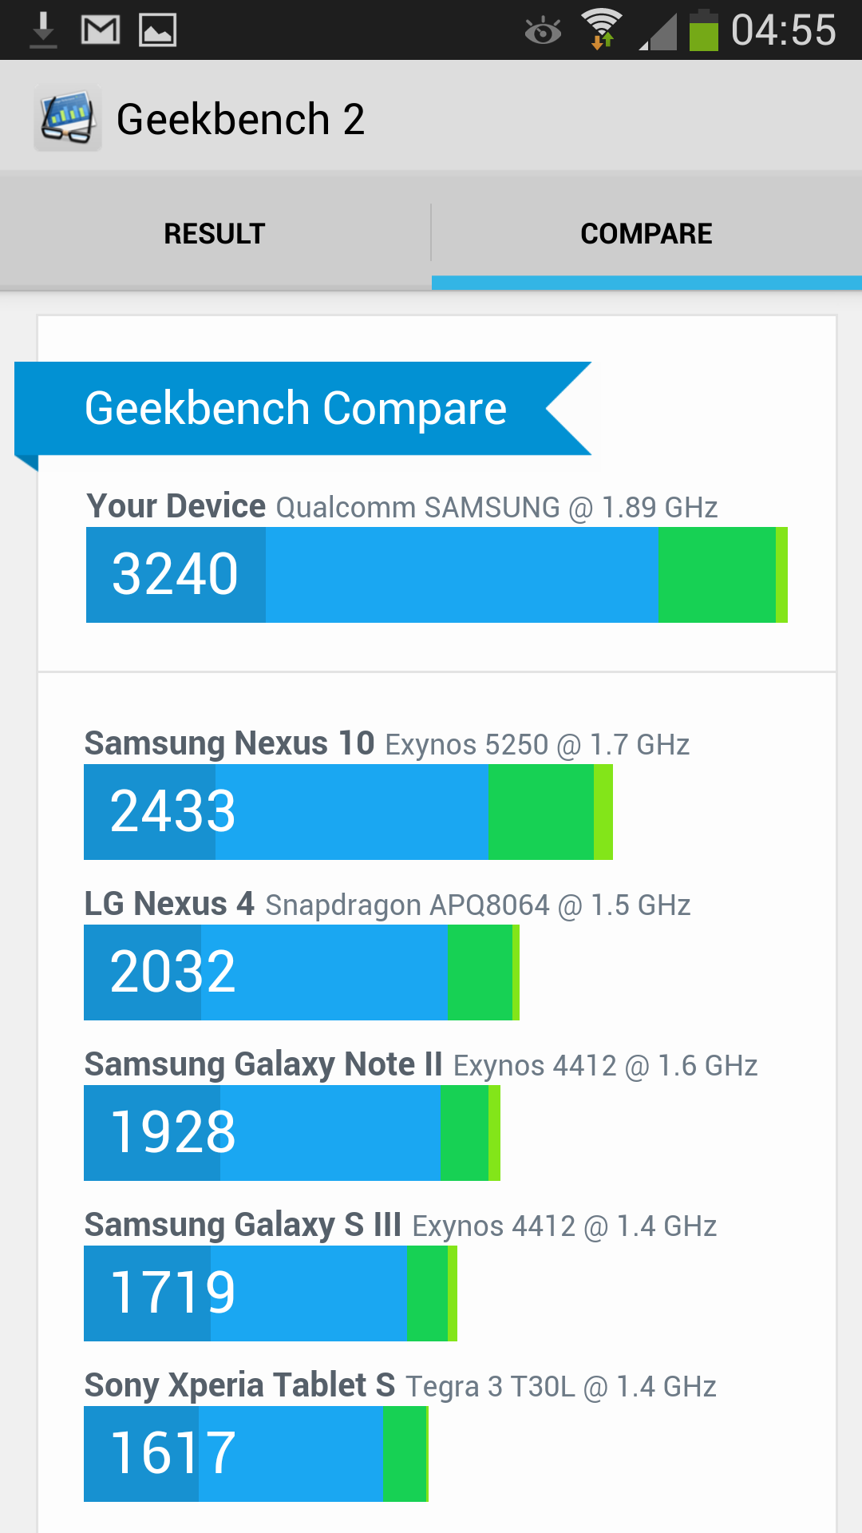The width and height of the screenshot is (862, 1533).
Task: Select Sony Xperia Tablet S score bar
Action: (255, 1454)
